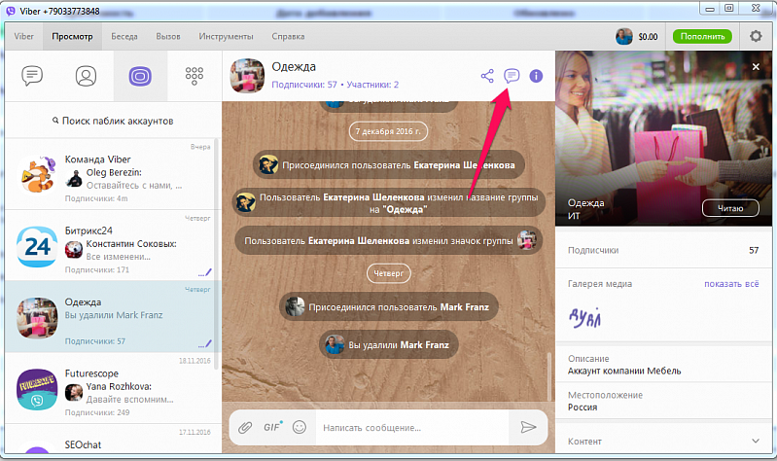
Task: Click the message bubble icon in chat header
Action: (512, 76)
